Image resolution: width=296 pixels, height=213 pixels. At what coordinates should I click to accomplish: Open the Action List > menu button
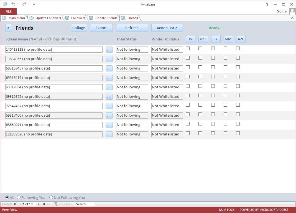click(167, 28)
